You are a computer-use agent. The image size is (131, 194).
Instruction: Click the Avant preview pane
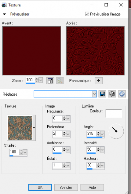[x=31, y=50]
